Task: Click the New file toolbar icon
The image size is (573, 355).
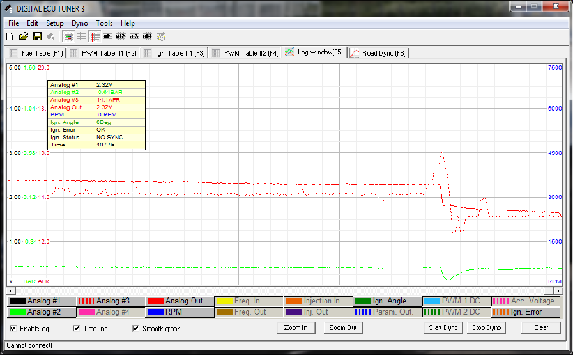Action: click(x=10, y=36)
